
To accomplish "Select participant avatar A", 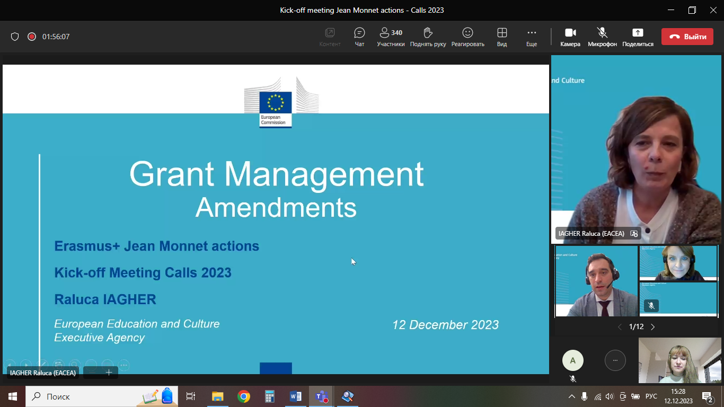I will [x=572, y=360].
